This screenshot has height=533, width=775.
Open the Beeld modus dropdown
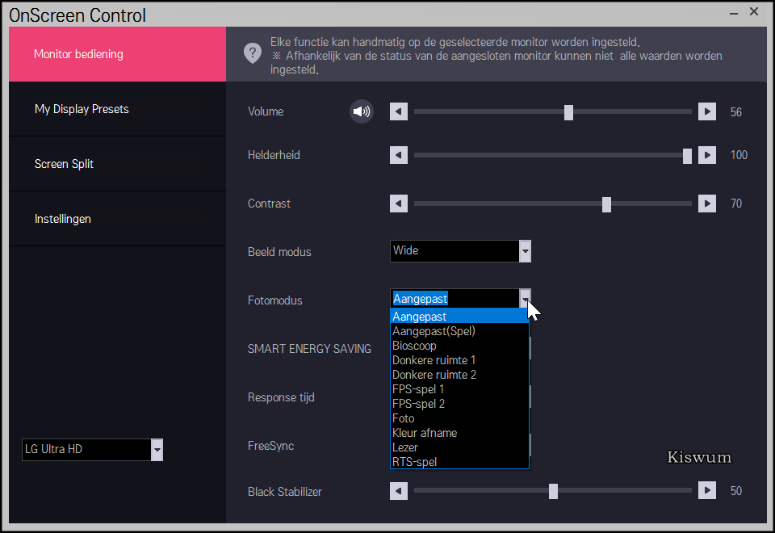point(525,251)
